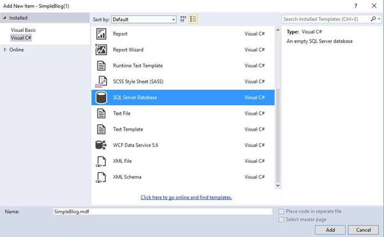
Task: Click the Name field with SimpleBlog.mdf
Action: coord(163,212)
